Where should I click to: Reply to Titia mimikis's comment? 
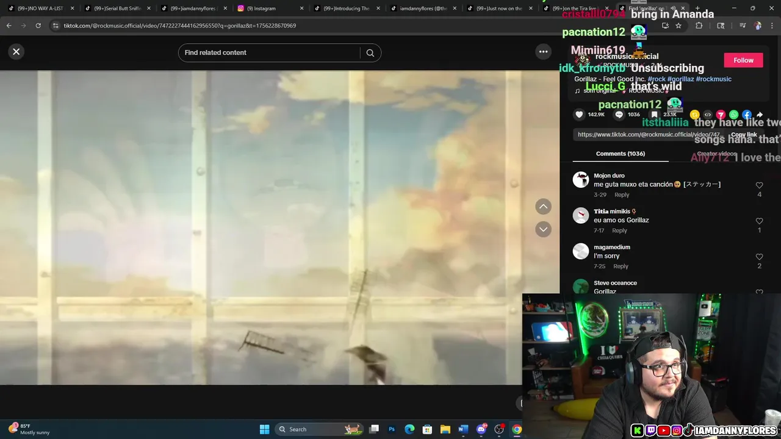pyautogui.click(x=619, y=231)
